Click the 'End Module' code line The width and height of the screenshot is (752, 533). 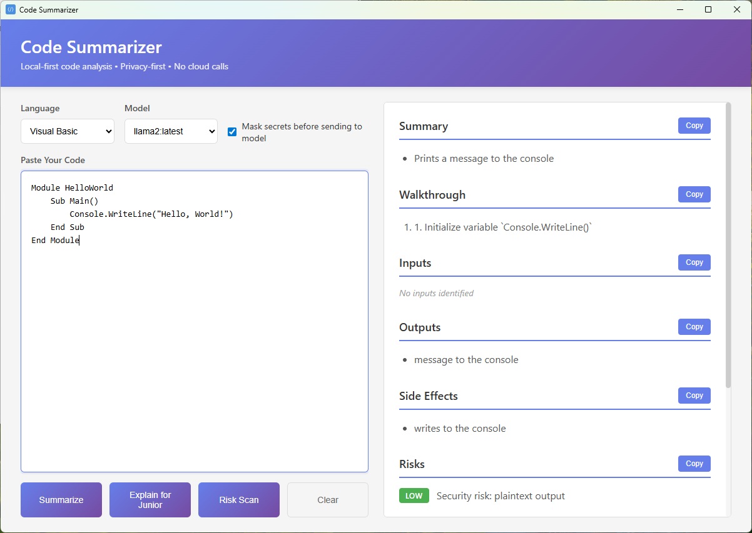tap(55, 240)
